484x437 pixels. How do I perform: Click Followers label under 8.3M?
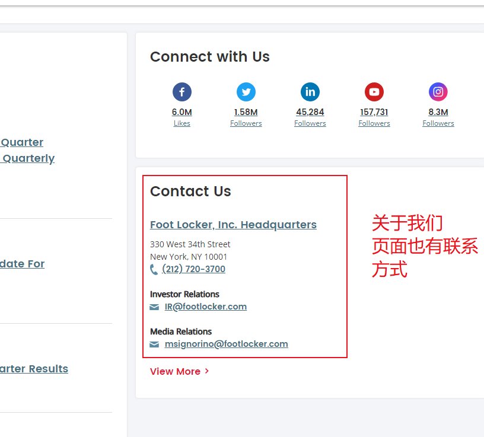point(438,123)
